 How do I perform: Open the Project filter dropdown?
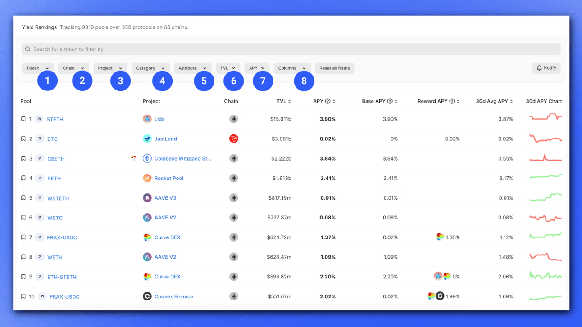pos(110,68)
